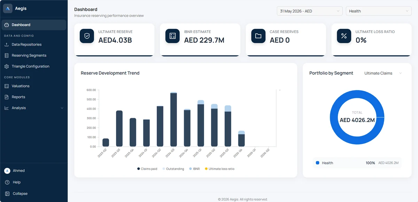Click Ahmed user profile name
The height and width of the screenshot is (202, 418).
[x=19, y=171]
